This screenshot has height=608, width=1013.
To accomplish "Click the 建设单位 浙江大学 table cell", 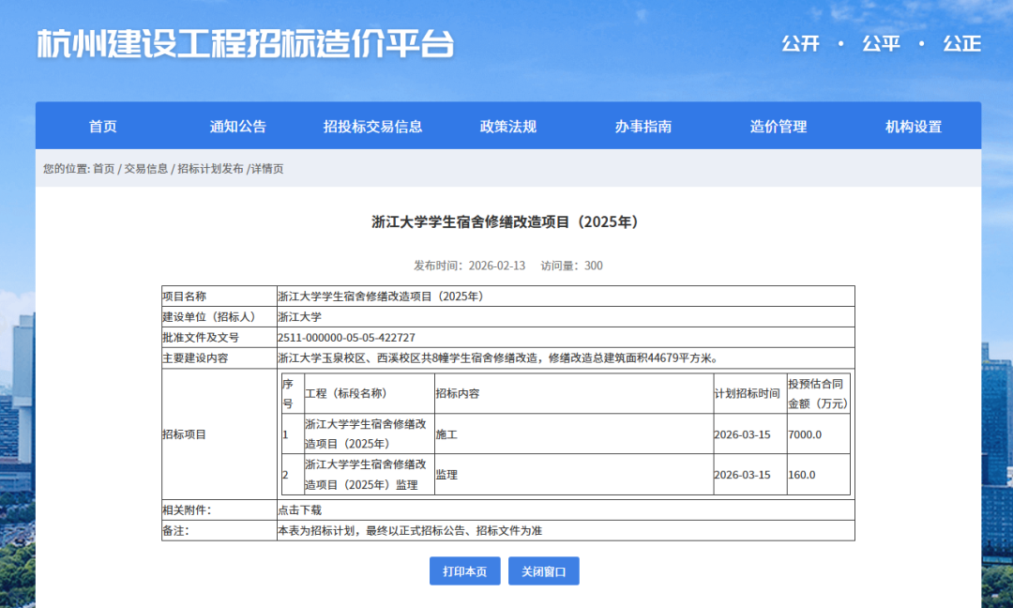I will click(300, 317).
